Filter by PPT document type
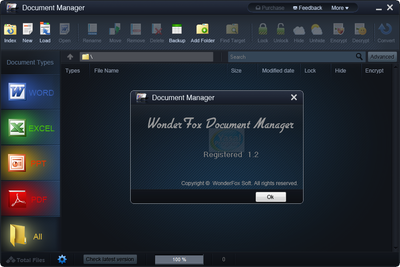400x267 pixels. [x=31, y=163]
